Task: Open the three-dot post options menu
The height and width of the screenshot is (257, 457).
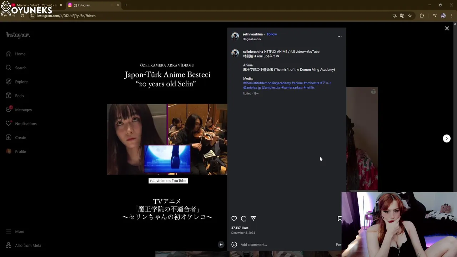Action: pos(340,36)
